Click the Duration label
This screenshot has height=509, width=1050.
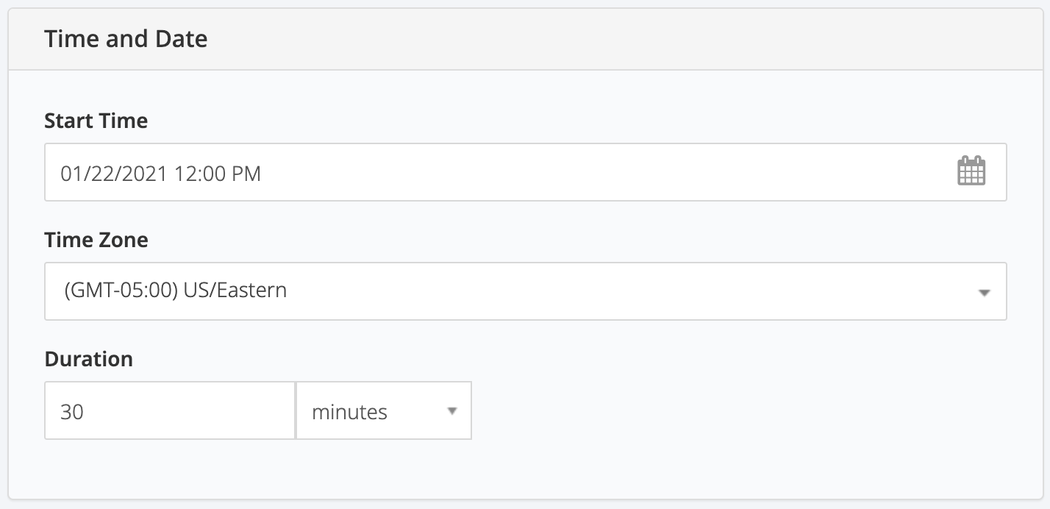tap(89, 359)
